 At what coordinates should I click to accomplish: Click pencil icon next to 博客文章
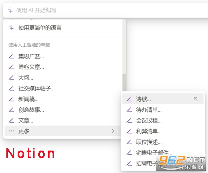[x=11, y=67]
